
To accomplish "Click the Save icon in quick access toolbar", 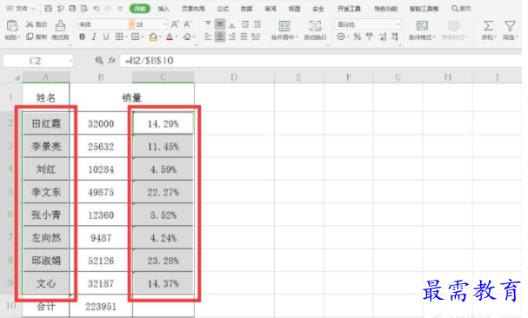I will tap(49, 9).
